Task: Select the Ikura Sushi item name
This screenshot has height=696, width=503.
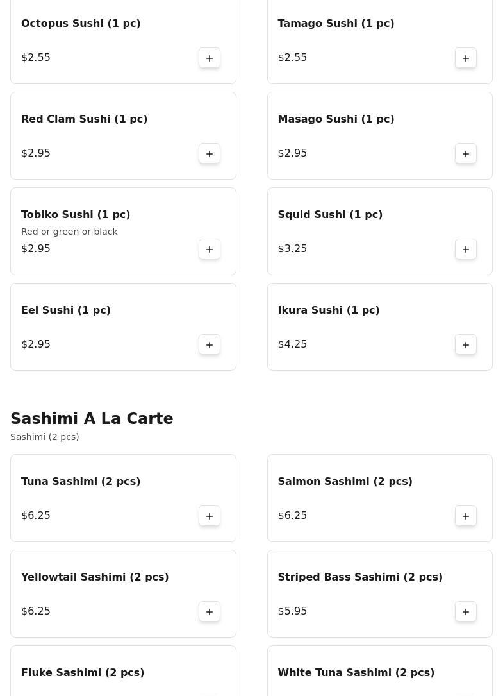Action: point(328,310)
